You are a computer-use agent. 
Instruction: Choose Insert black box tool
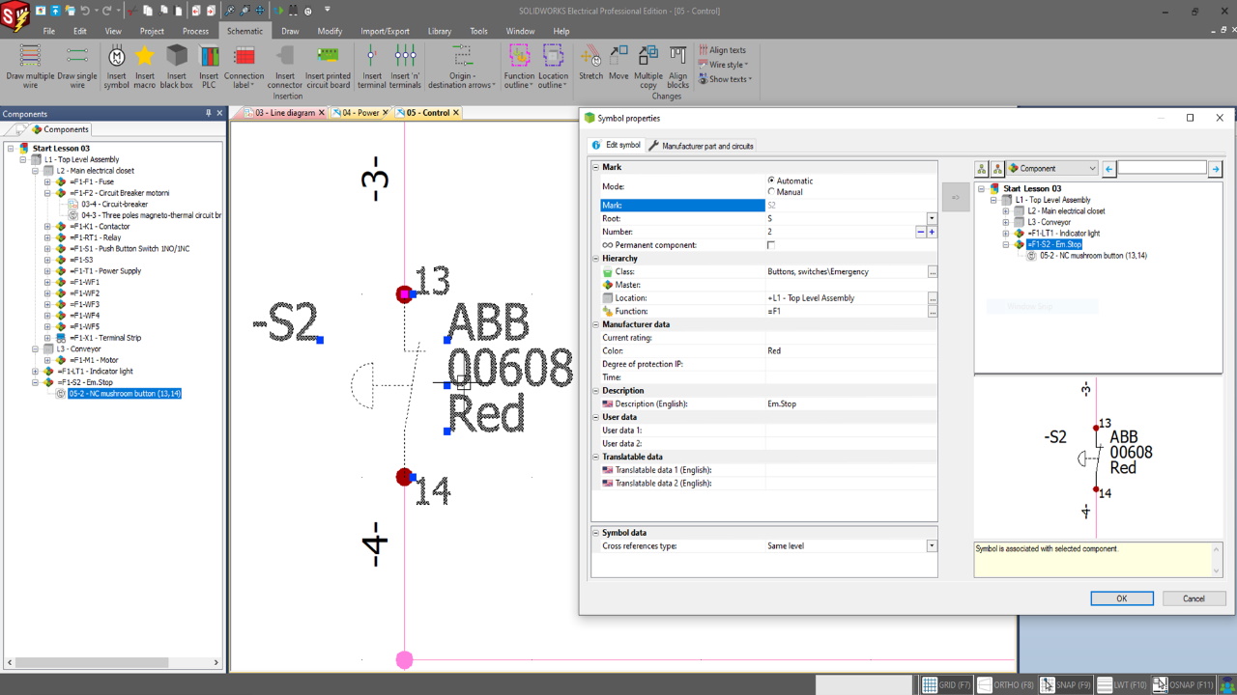pos(176,67)
